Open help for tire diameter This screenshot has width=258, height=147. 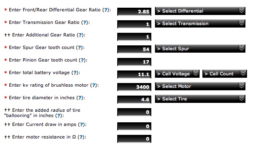point(80,98)
